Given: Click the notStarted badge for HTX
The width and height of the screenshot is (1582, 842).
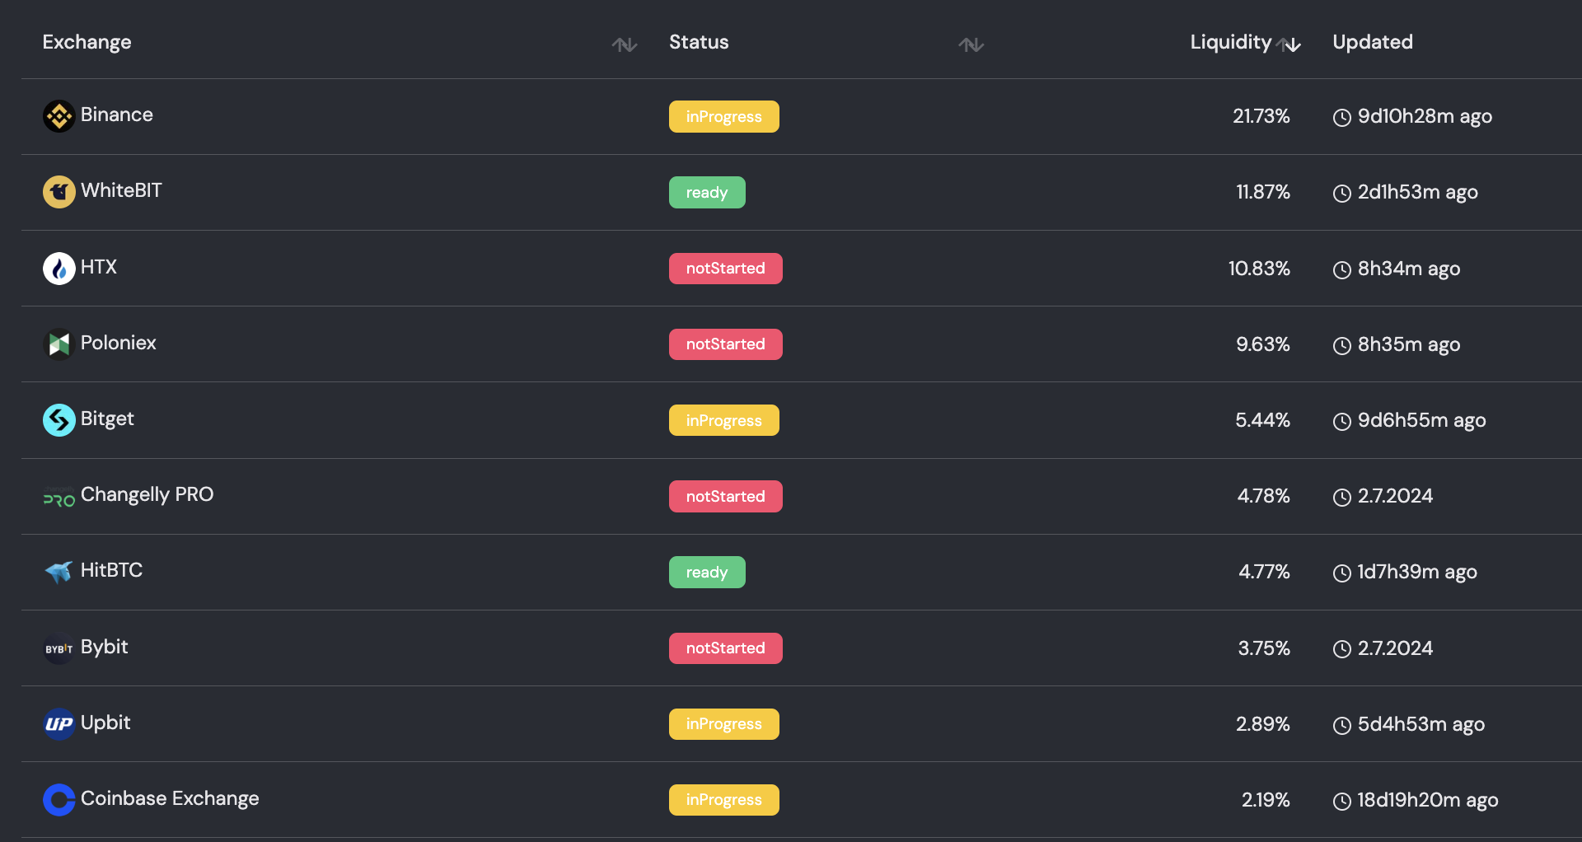Looking at the screenshot, I should point(726,269).
